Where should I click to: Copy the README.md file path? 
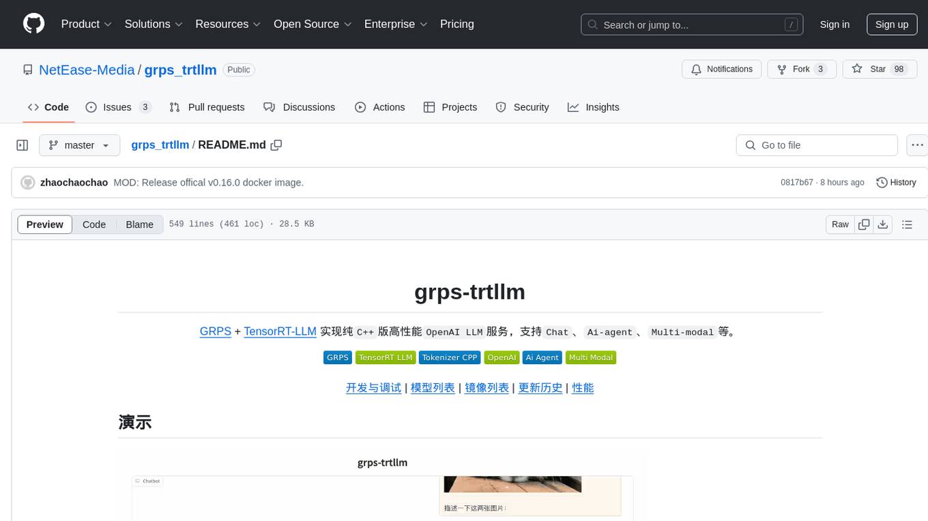[x=276, y=145]
